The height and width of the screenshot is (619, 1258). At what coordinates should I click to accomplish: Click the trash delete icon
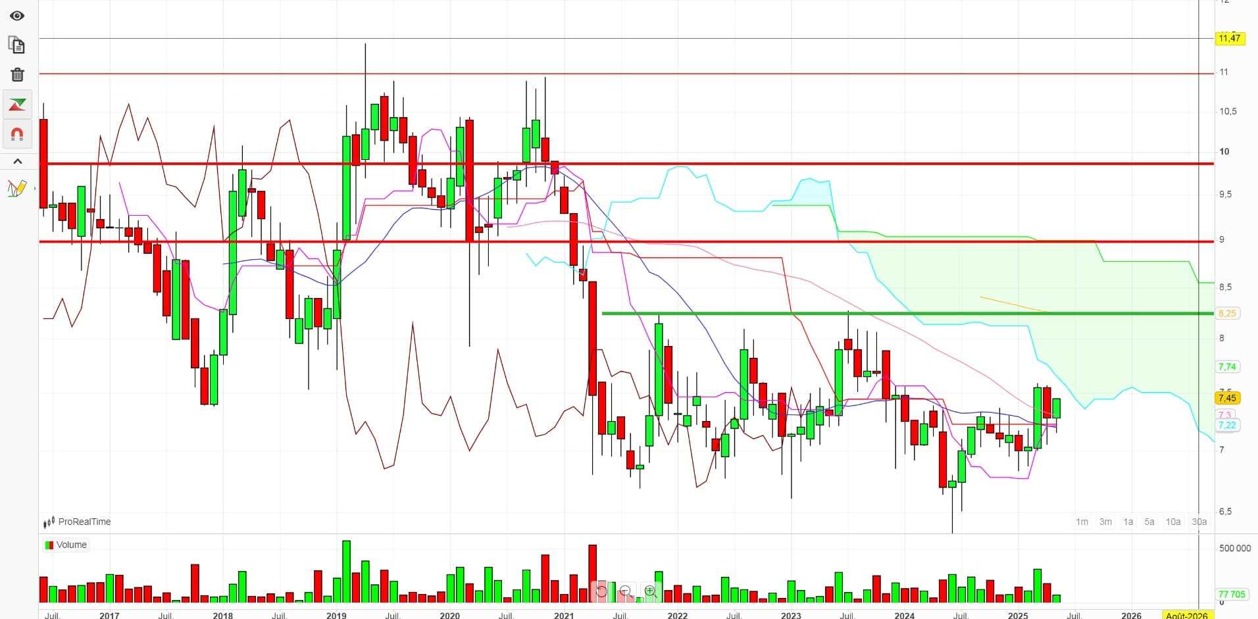click(17, 74)
